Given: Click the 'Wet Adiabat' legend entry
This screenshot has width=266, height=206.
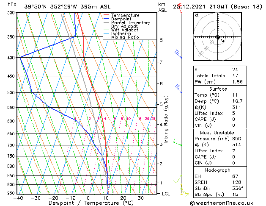Looking at the screenshot, I should 125,30.
